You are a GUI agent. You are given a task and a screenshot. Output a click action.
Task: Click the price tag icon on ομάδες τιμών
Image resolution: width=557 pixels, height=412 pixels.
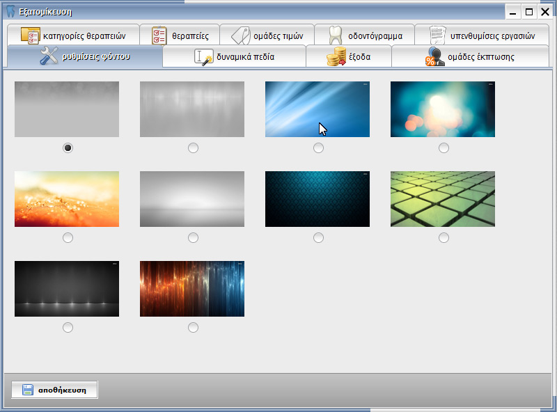240,35
